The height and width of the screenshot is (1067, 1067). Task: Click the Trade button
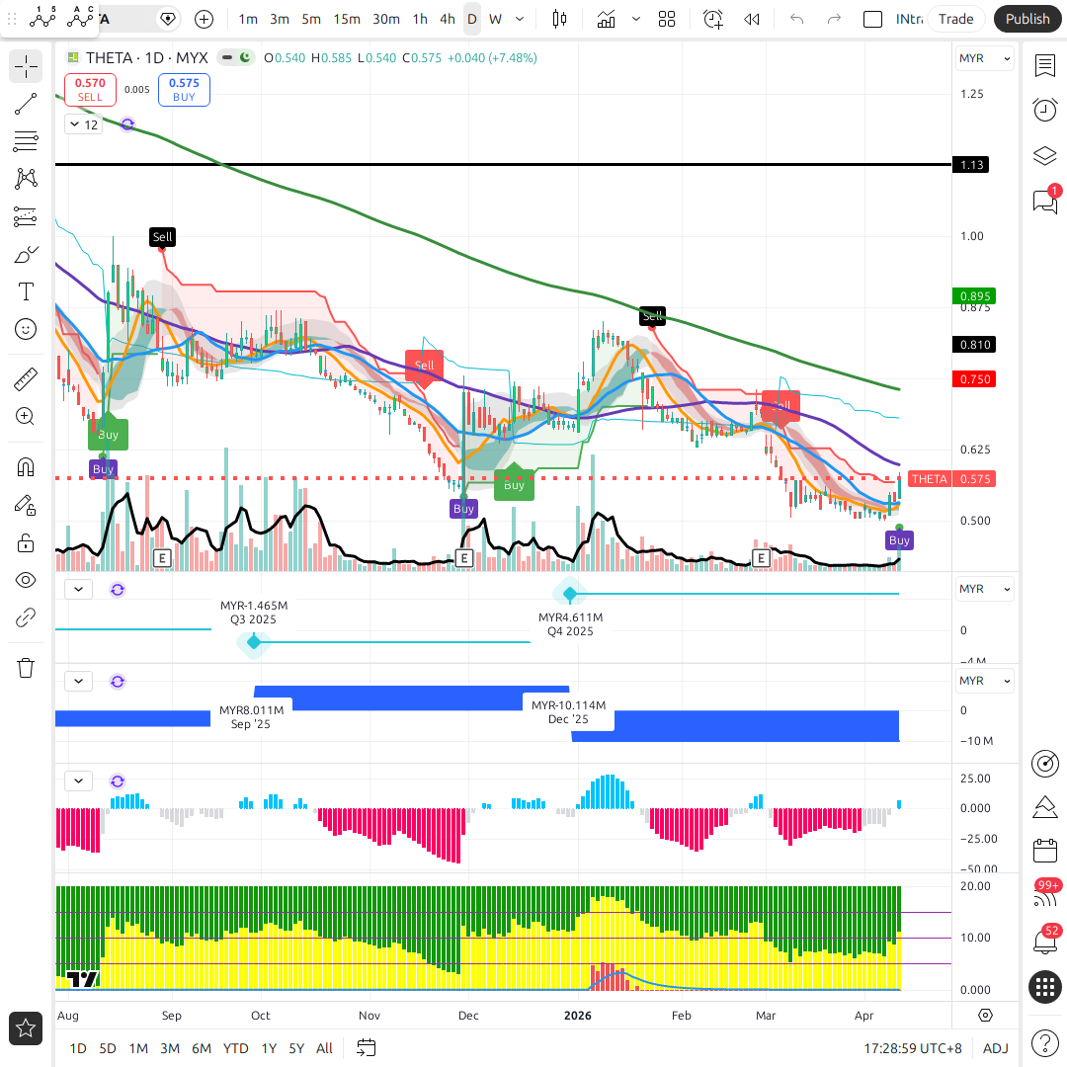point(955,19)
